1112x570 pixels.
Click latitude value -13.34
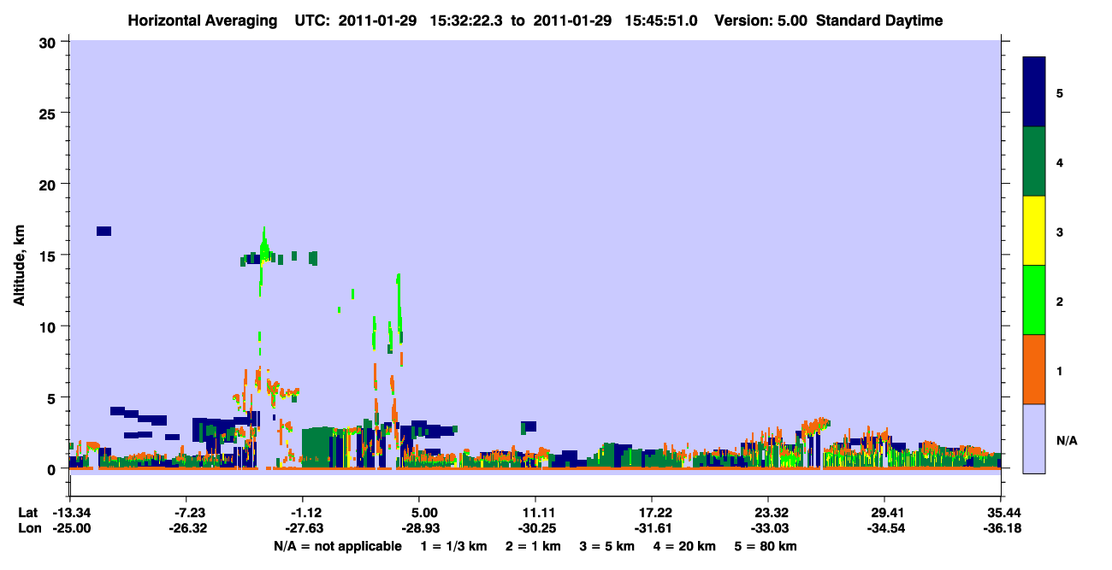70,513
